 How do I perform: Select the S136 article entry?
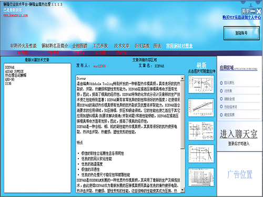pos(8,84)
